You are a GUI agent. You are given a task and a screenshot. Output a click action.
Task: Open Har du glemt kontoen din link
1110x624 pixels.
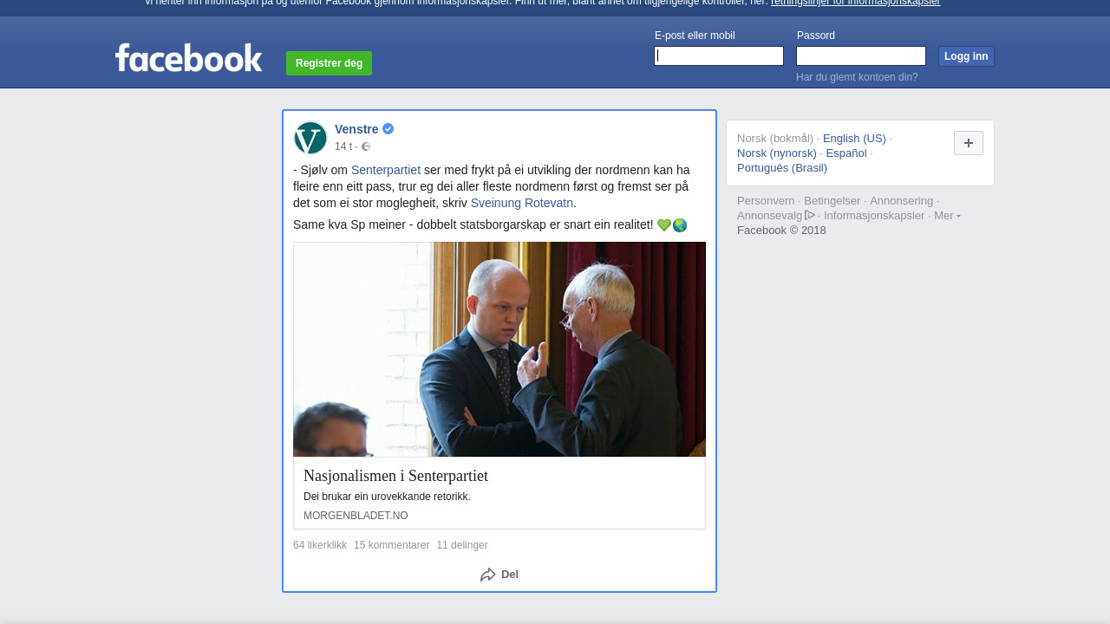click(857, 77)
